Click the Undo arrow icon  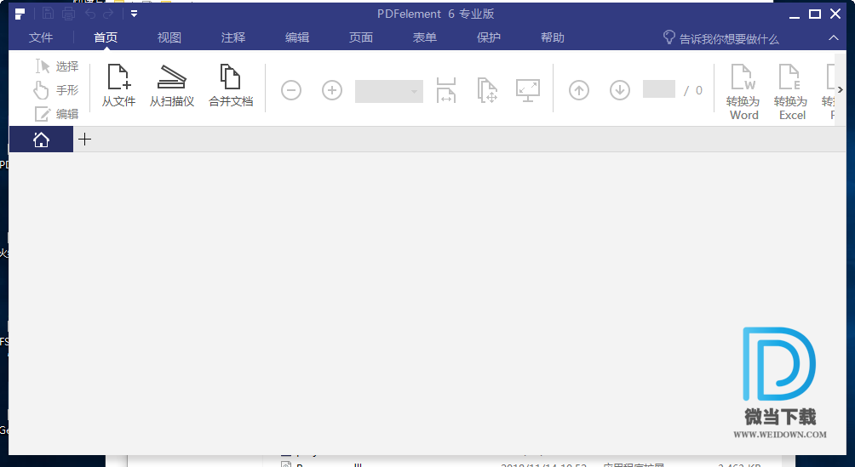(x=90, y=14)
